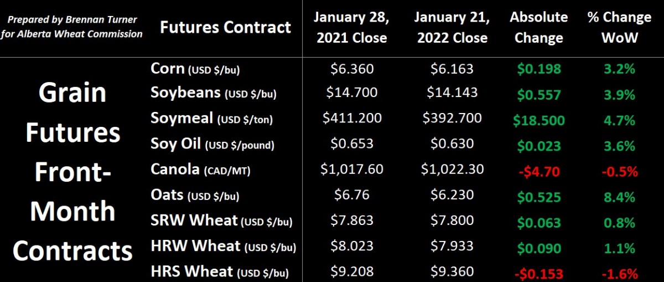Click the Grain Futures Front-Month Contracts title
The image size is (664, 282).
click(x=73, y=172)
